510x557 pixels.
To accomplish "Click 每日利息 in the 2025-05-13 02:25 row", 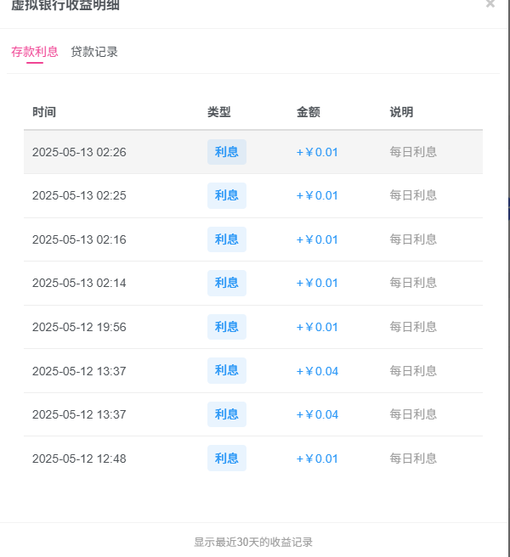I will click(413, 195).
